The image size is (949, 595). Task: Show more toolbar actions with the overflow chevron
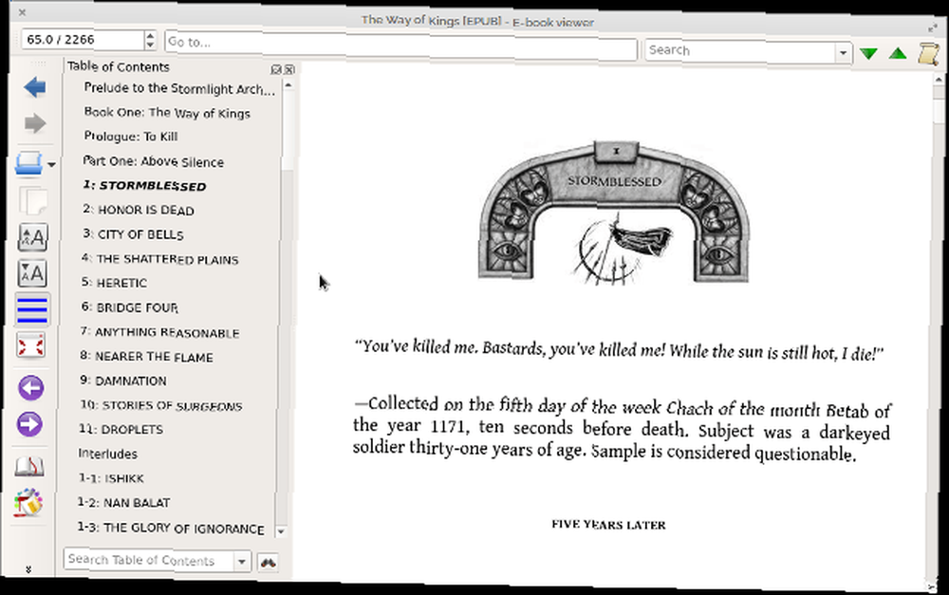point(28,569)
